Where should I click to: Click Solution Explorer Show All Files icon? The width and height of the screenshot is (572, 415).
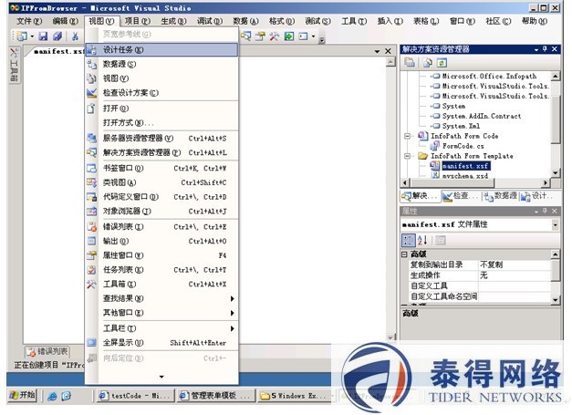point(428,63)
